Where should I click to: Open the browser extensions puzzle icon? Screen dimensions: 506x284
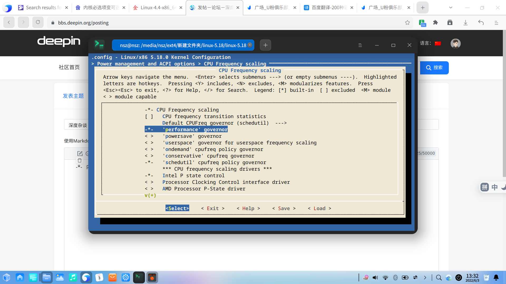coord(435,23)
